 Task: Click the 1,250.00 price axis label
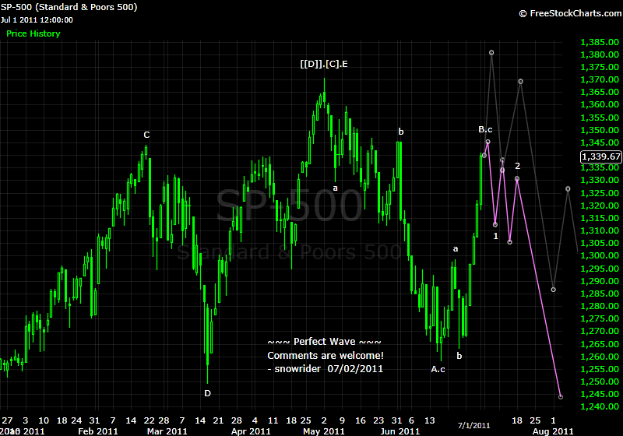(x=600, y=381)
